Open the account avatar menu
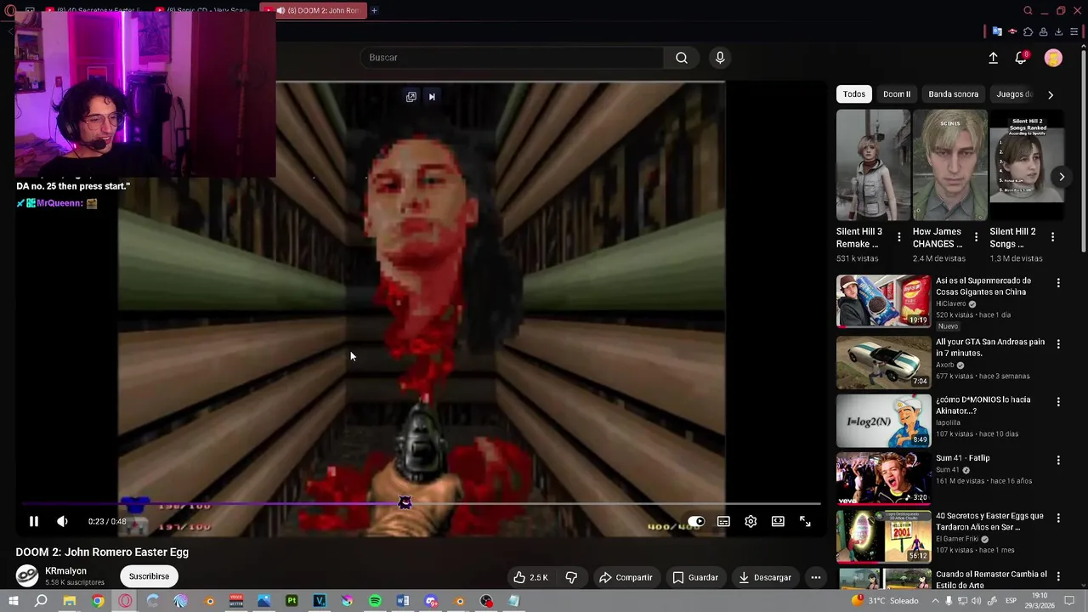 coord(1053,58)
